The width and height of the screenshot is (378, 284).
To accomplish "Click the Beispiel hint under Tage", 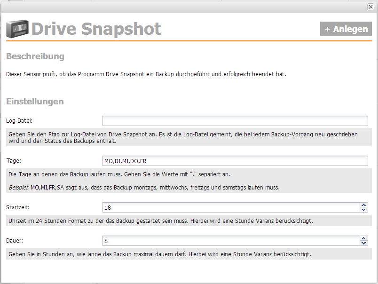I will pos(19,188).
